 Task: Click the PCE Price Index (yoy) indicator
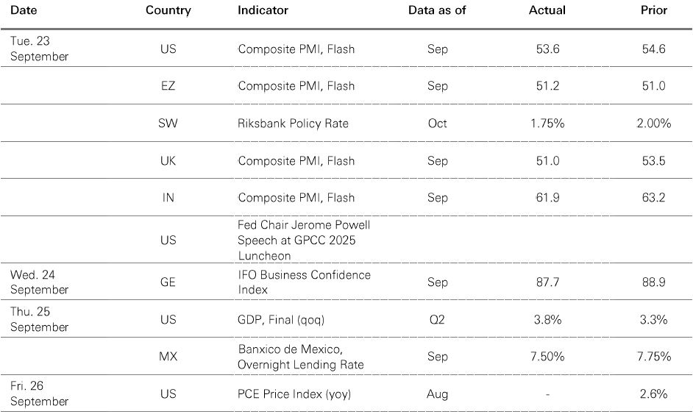294,393
